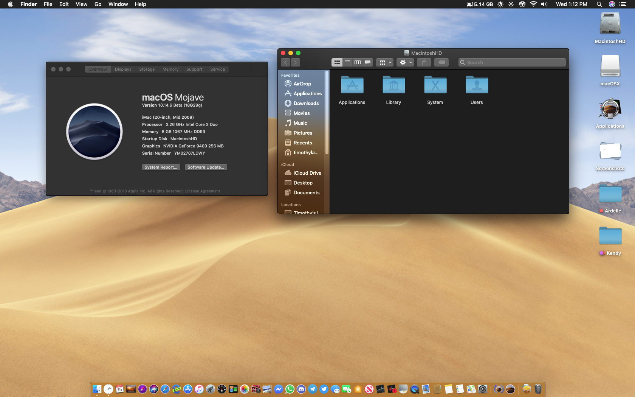Viewport: 635px width, 397px height.
Task: Open Pictures in the Finder sidebar
Action: click(299, 133)
